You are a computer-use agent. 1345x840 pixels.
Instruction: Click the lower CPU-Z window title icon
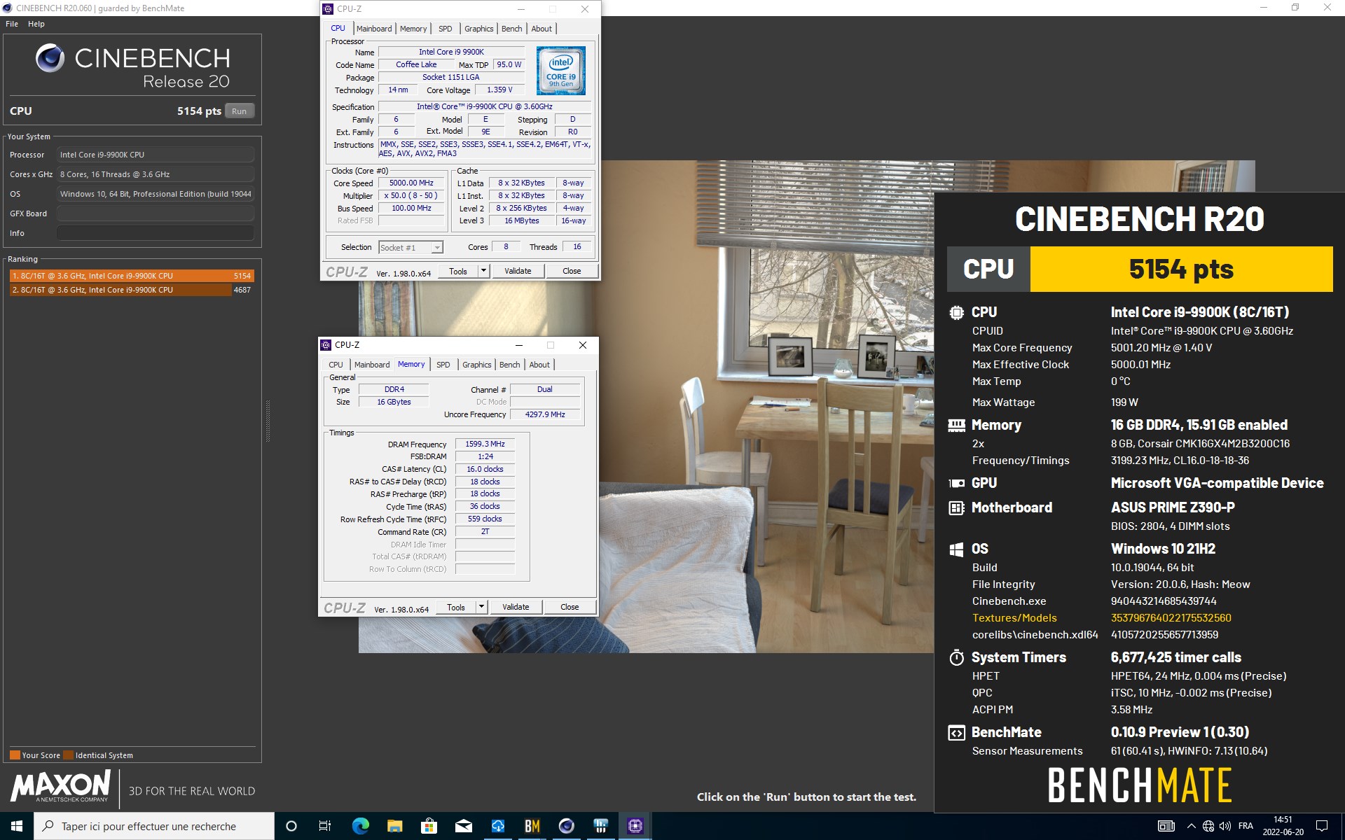pyautogui.click(x=326, y=345)
